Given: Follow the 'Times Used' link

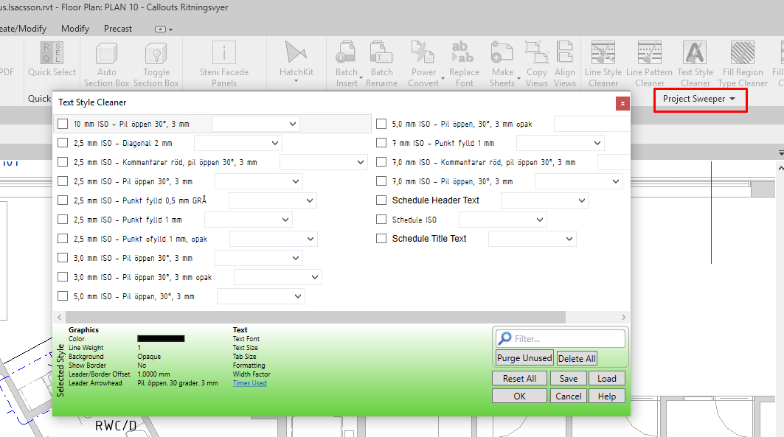Looking at the screenshot, I should [249, 382].
